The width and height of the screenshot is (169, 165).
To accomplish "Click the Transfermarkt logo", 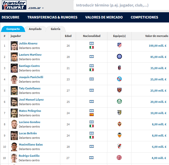I will pos(14,5).
